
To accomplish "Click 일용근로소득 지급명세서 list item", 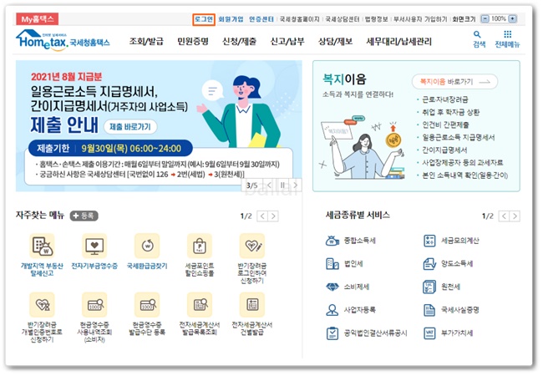I will pos(459,138).
